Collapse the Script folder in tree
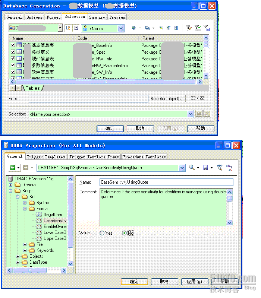 [x=11, y=191]
